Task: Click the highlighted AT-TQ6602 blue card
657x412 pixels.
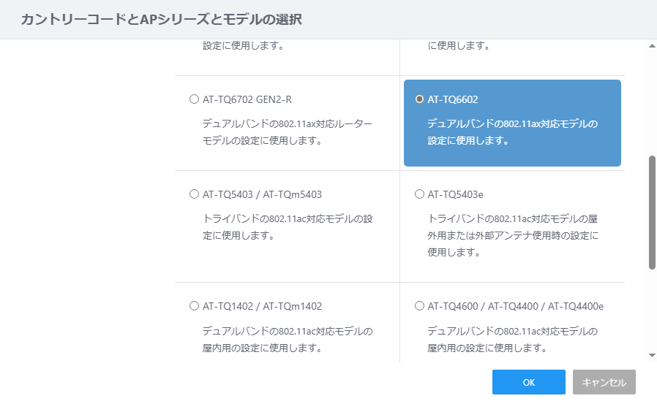Action: 512,123
